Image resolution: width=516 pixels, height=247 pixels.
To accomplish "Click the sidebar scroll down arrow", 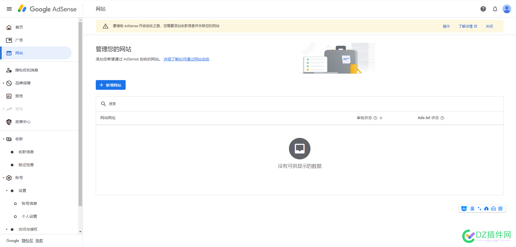I will (80, 232).
